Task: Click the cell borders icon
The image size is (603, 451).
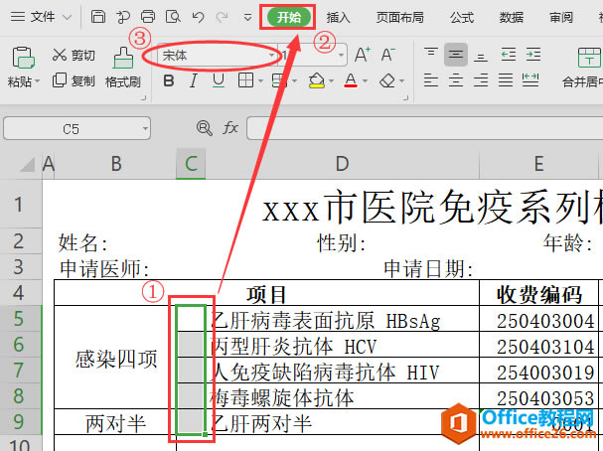Action: point(245,80)
